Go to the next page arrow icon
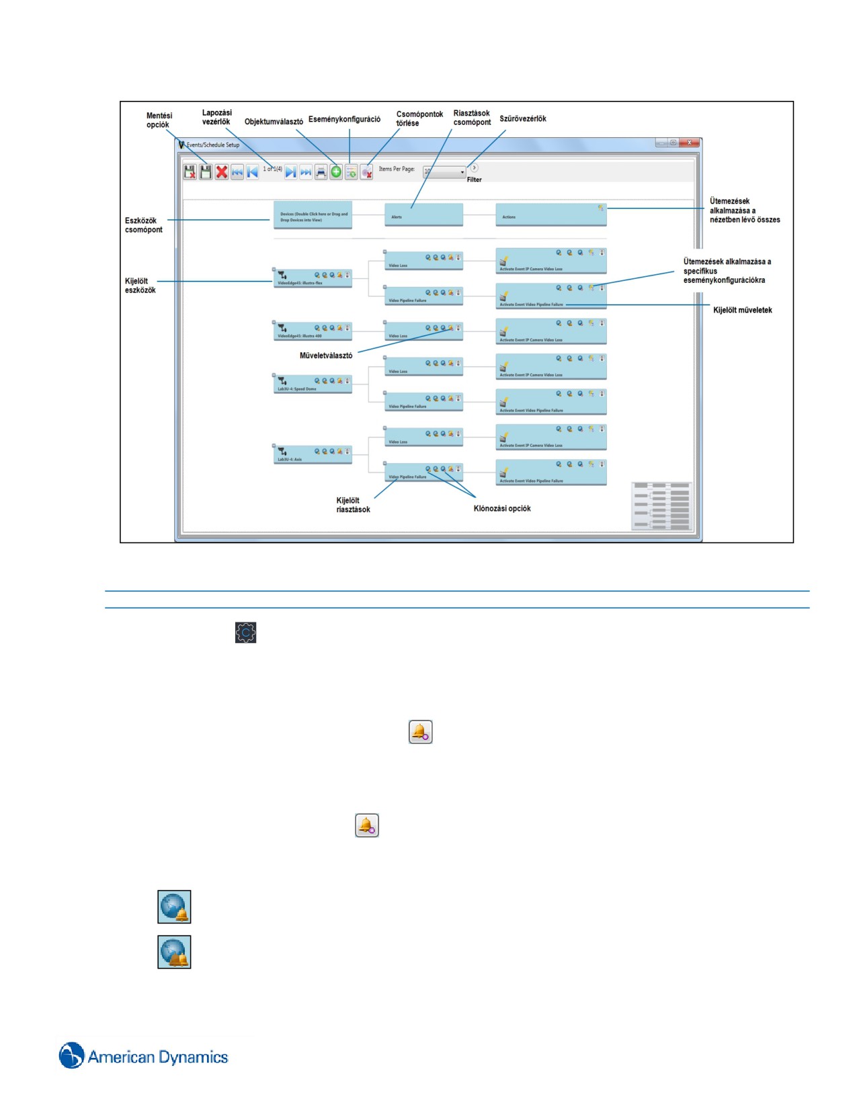Image resolution: width=857 pixels, height=1109 pixels. pyautogui.click(x=290, y=173)
